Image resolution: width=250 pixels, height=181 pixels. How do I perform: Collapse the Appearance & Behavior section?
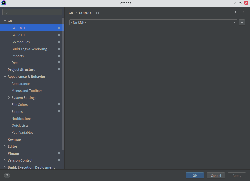click(5, 76)
